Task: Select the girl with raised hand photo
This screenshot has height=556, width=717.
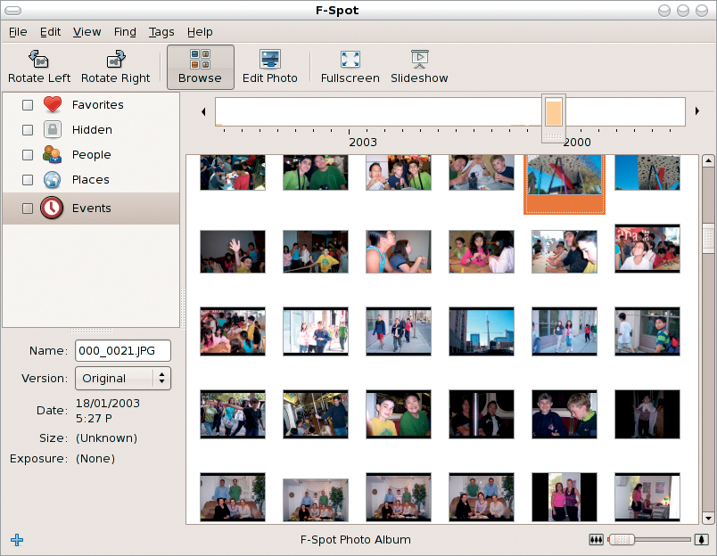Action: 233,252
